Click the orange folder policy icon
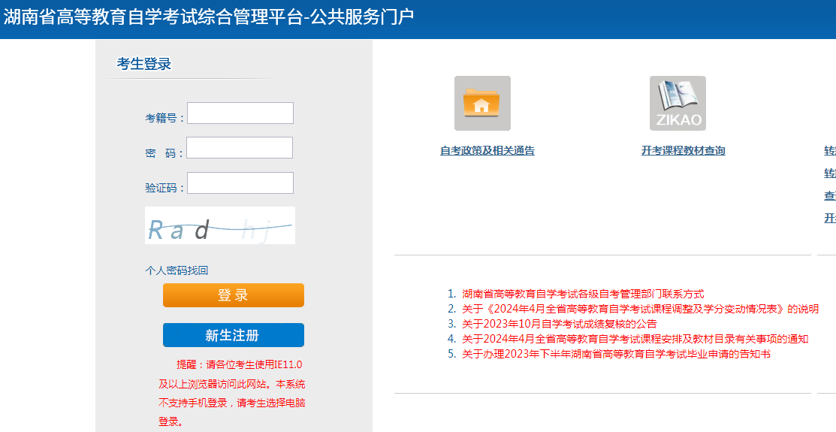The height and width of the screenshot is (432, 836). tap(482, 103)
